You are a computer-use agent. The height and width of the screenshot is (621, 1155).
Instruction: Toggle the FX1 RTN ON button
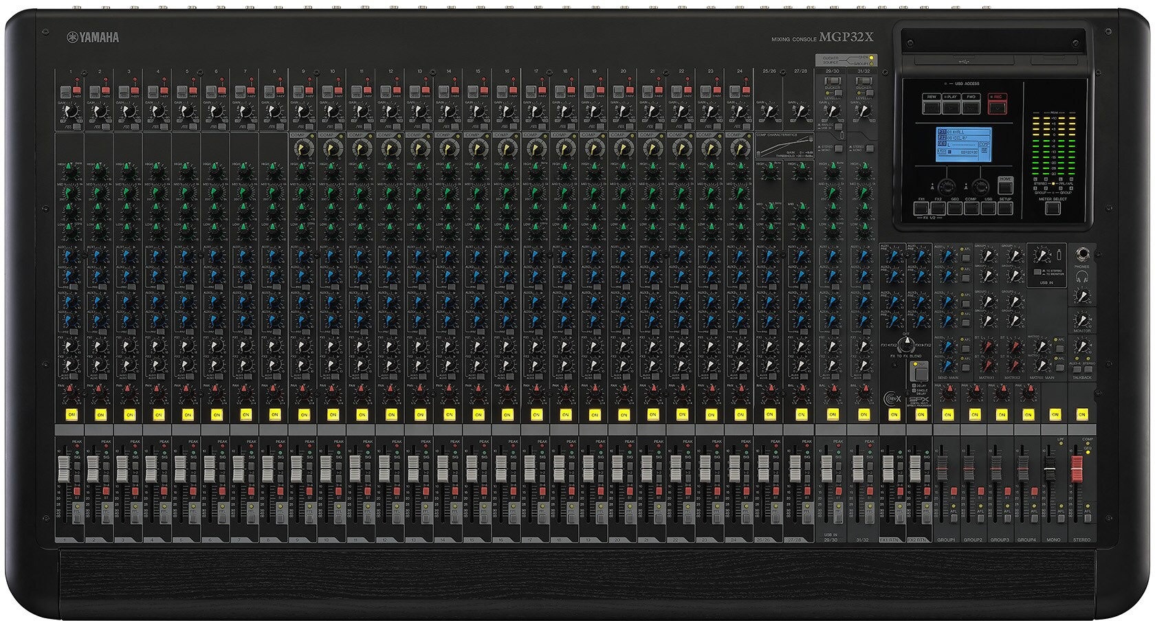(894, 415)
